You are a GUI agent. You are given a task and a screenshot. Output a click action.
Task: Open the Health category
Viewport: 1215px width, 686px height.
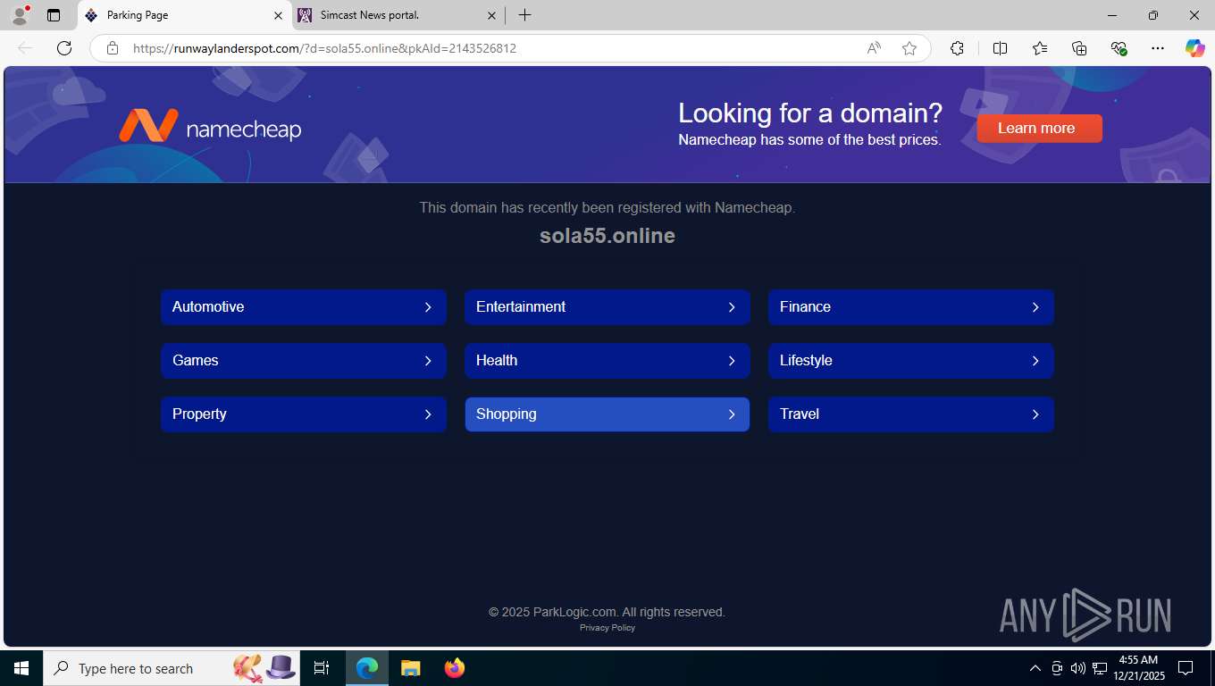point(607,360)
